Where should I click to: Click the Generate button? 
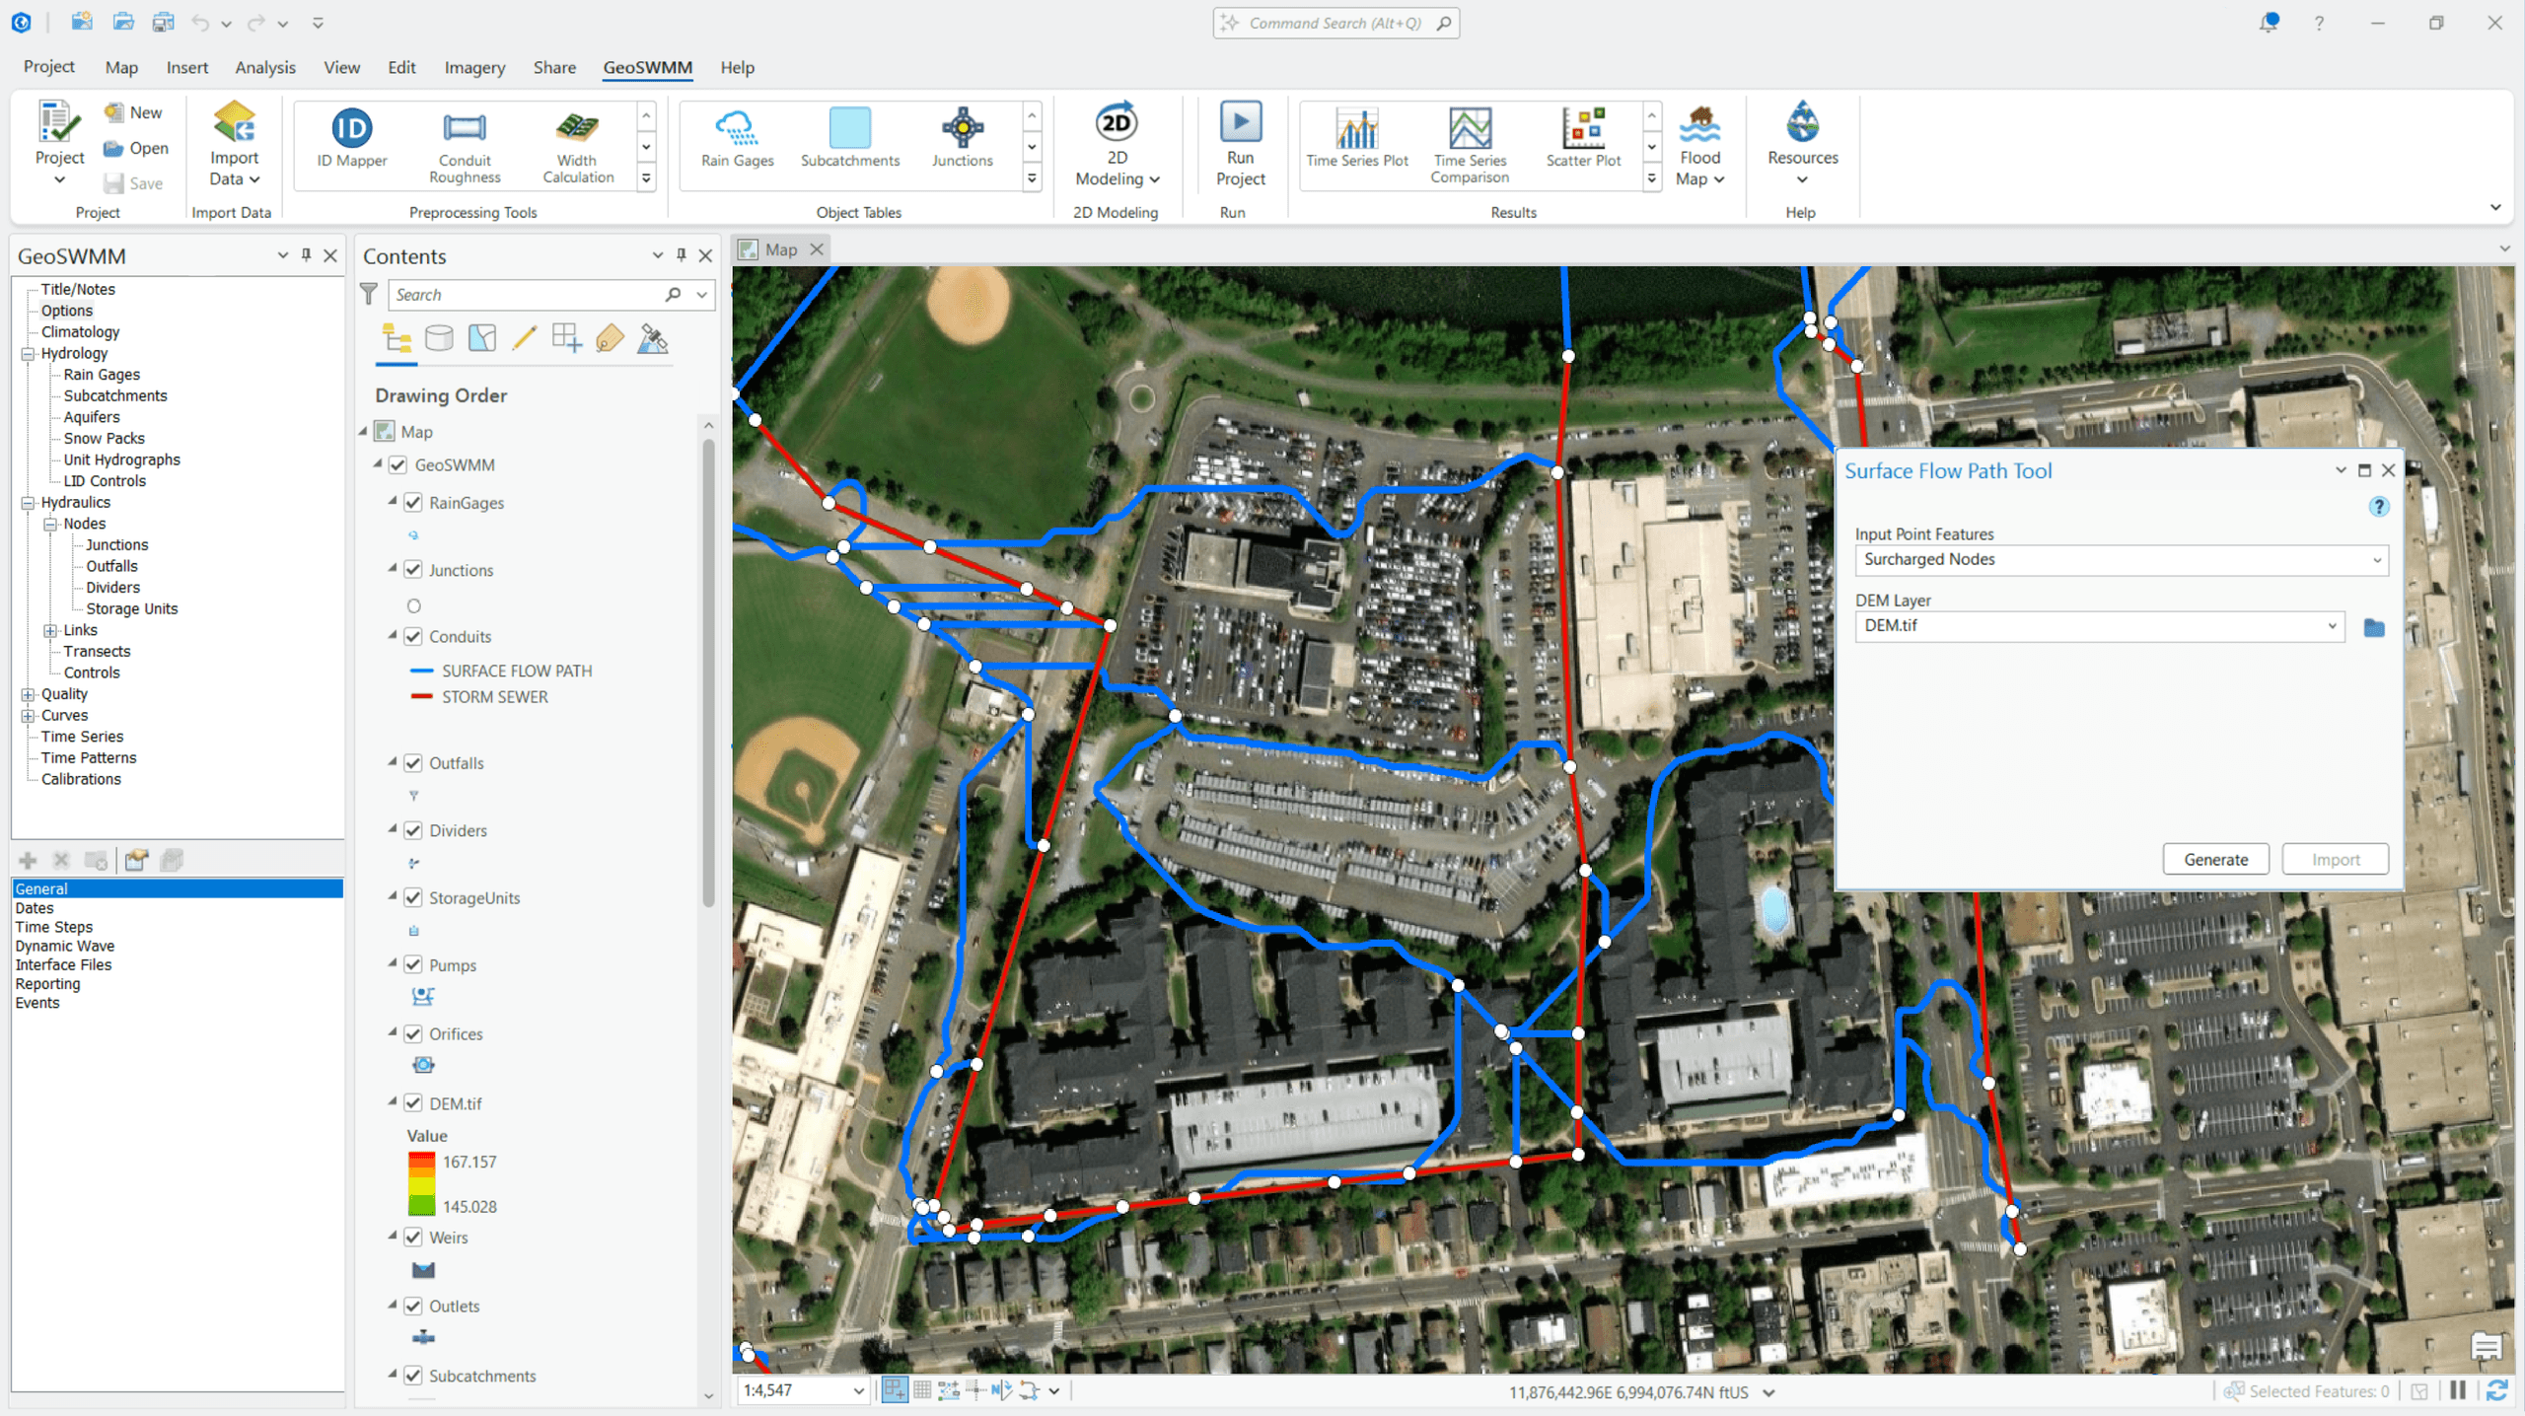coord(2214,859)
